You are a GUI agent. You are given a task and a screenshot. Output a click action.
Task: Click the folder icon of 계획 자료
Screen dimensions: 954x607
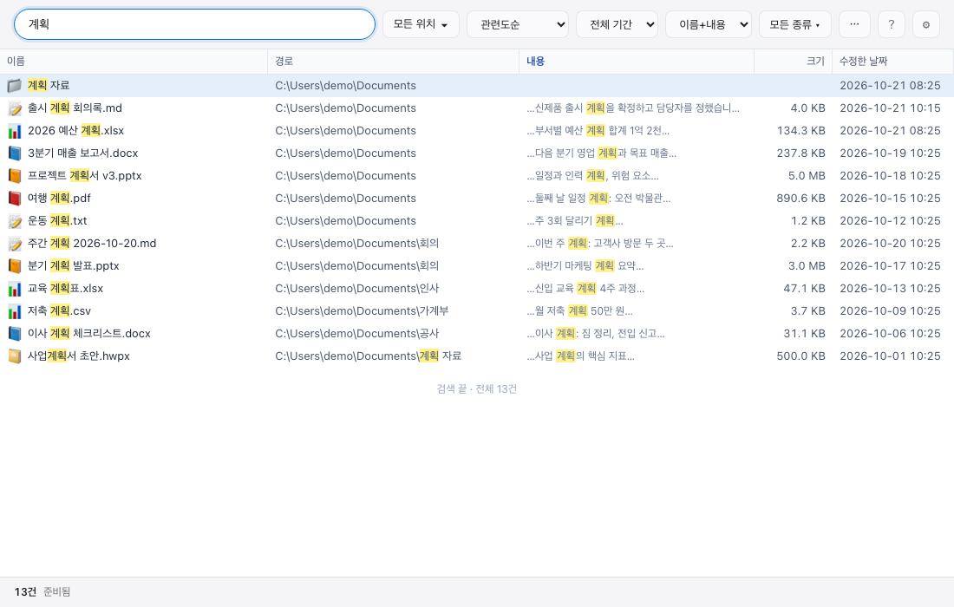point(15,86)
